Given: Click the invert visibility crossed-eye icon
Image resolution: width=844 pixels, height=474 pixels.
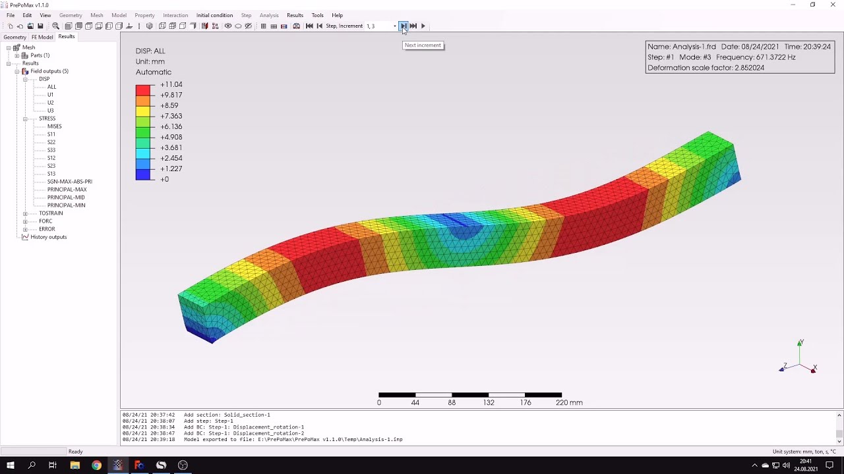Looking at the screenshot, I should point(249,26).
